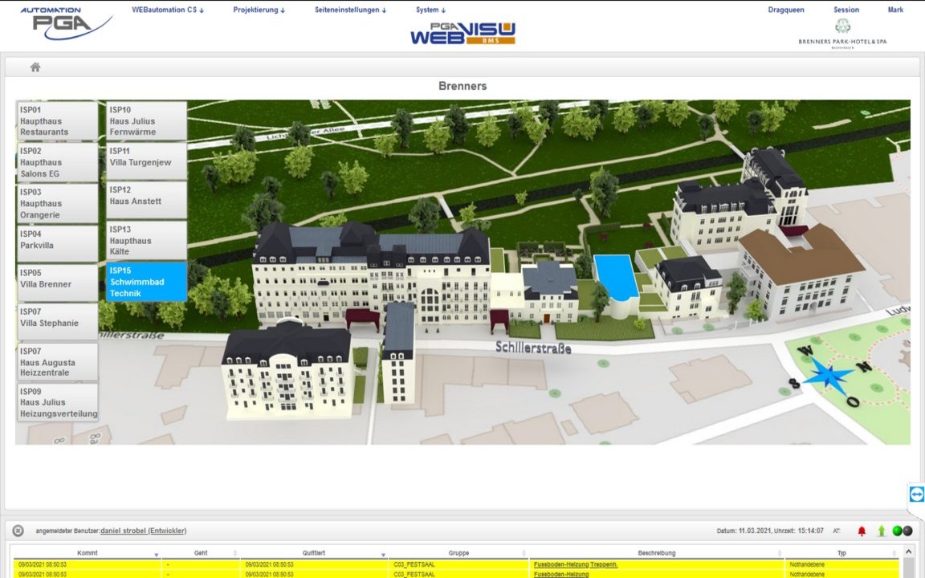Open the Projektierung dropdown menu
The image size is (925, 578).
pos(259,10)
